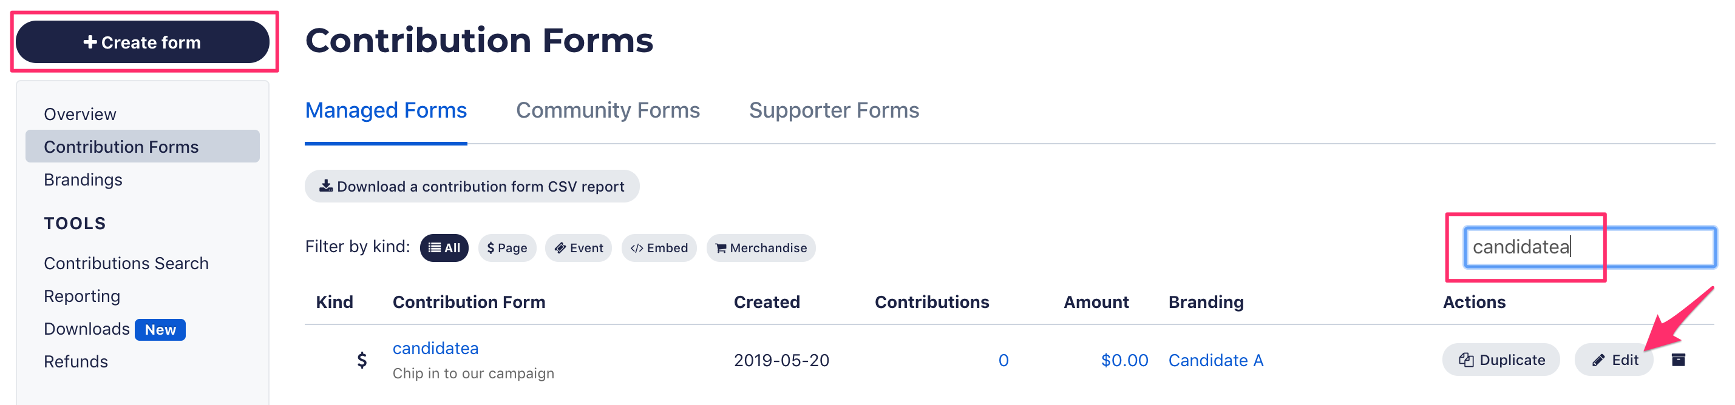Screen dimensions: 1735x405
Task: Select the All kind filter
Action: (444, 248)
